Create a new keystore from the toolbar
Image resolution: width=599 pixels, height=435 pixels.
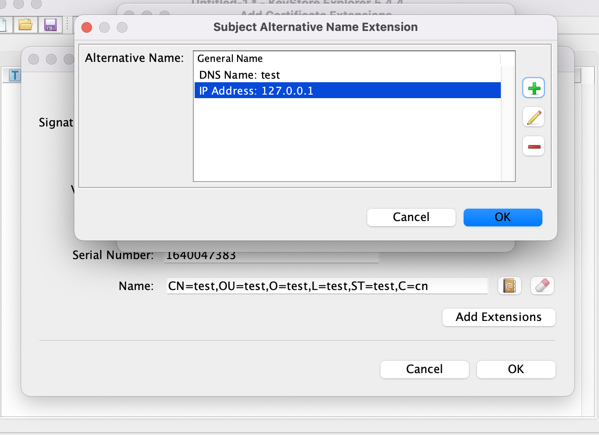pyautogui.click(x=4, y=25)
